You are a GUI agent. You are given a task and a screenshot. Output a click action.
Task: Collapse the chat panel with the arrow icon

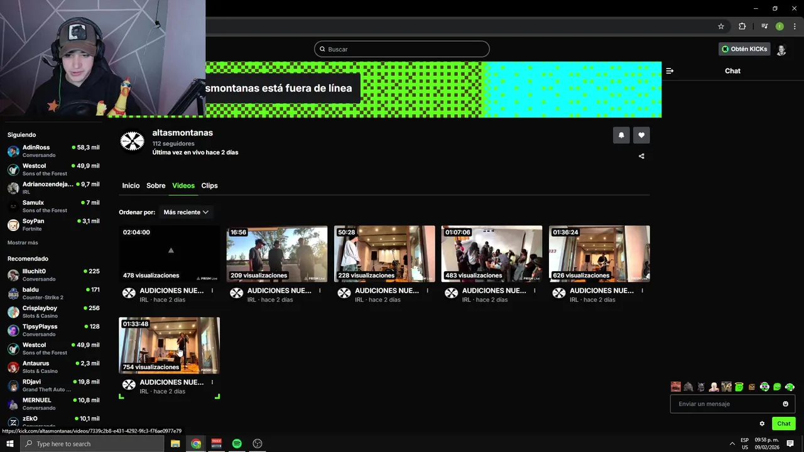[x=670, y=71]
